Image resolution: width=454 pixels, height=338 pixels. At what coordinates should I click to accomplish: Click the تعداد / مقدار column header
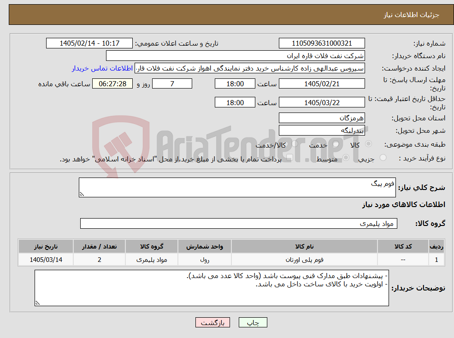pyautogui.click(x=99, y=247)
